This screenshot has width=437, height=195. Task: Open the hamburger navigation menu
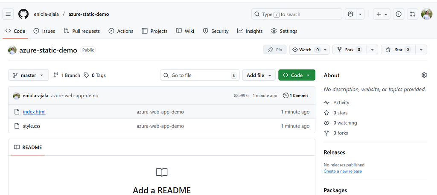(8, 14)
